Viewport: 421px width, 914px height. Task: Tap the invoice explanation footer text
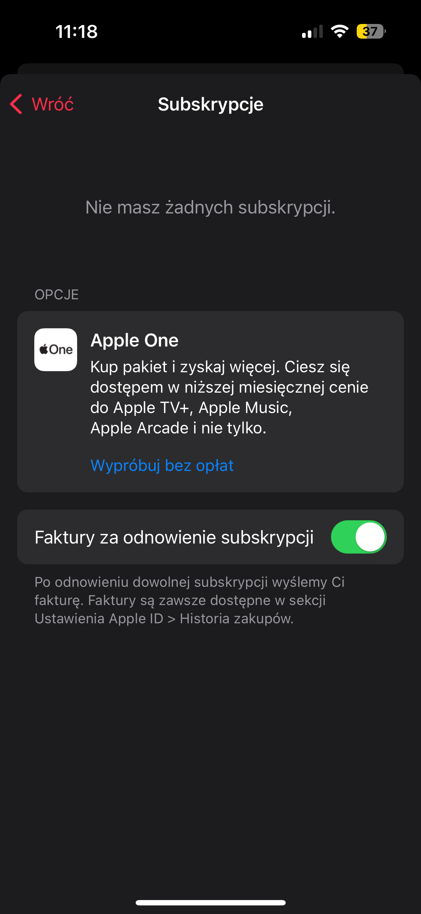pyautogui.click(x=189, y=600)
